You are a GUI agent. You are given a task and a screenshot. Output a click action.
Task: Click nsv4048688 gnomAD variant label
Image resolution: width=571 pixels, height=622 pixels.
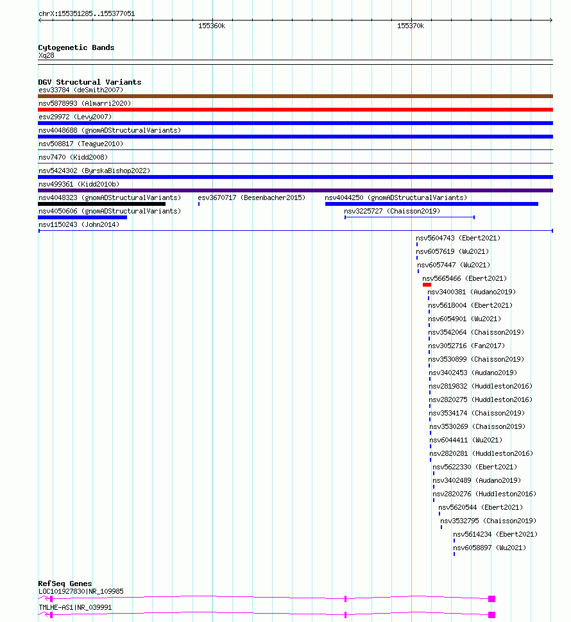(x=110, y=131)
